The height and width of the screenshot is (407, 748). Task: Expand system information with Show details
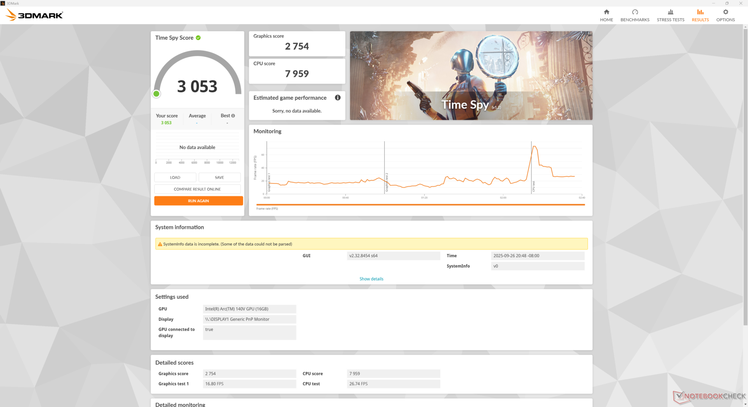coord(371,279)
